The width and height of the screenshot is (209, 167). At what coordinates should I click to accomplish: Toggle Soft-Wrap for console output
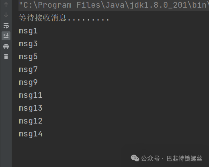coord(6,25)
